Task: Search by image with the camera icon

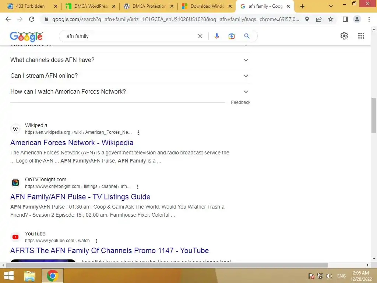Action: [231, 36]
